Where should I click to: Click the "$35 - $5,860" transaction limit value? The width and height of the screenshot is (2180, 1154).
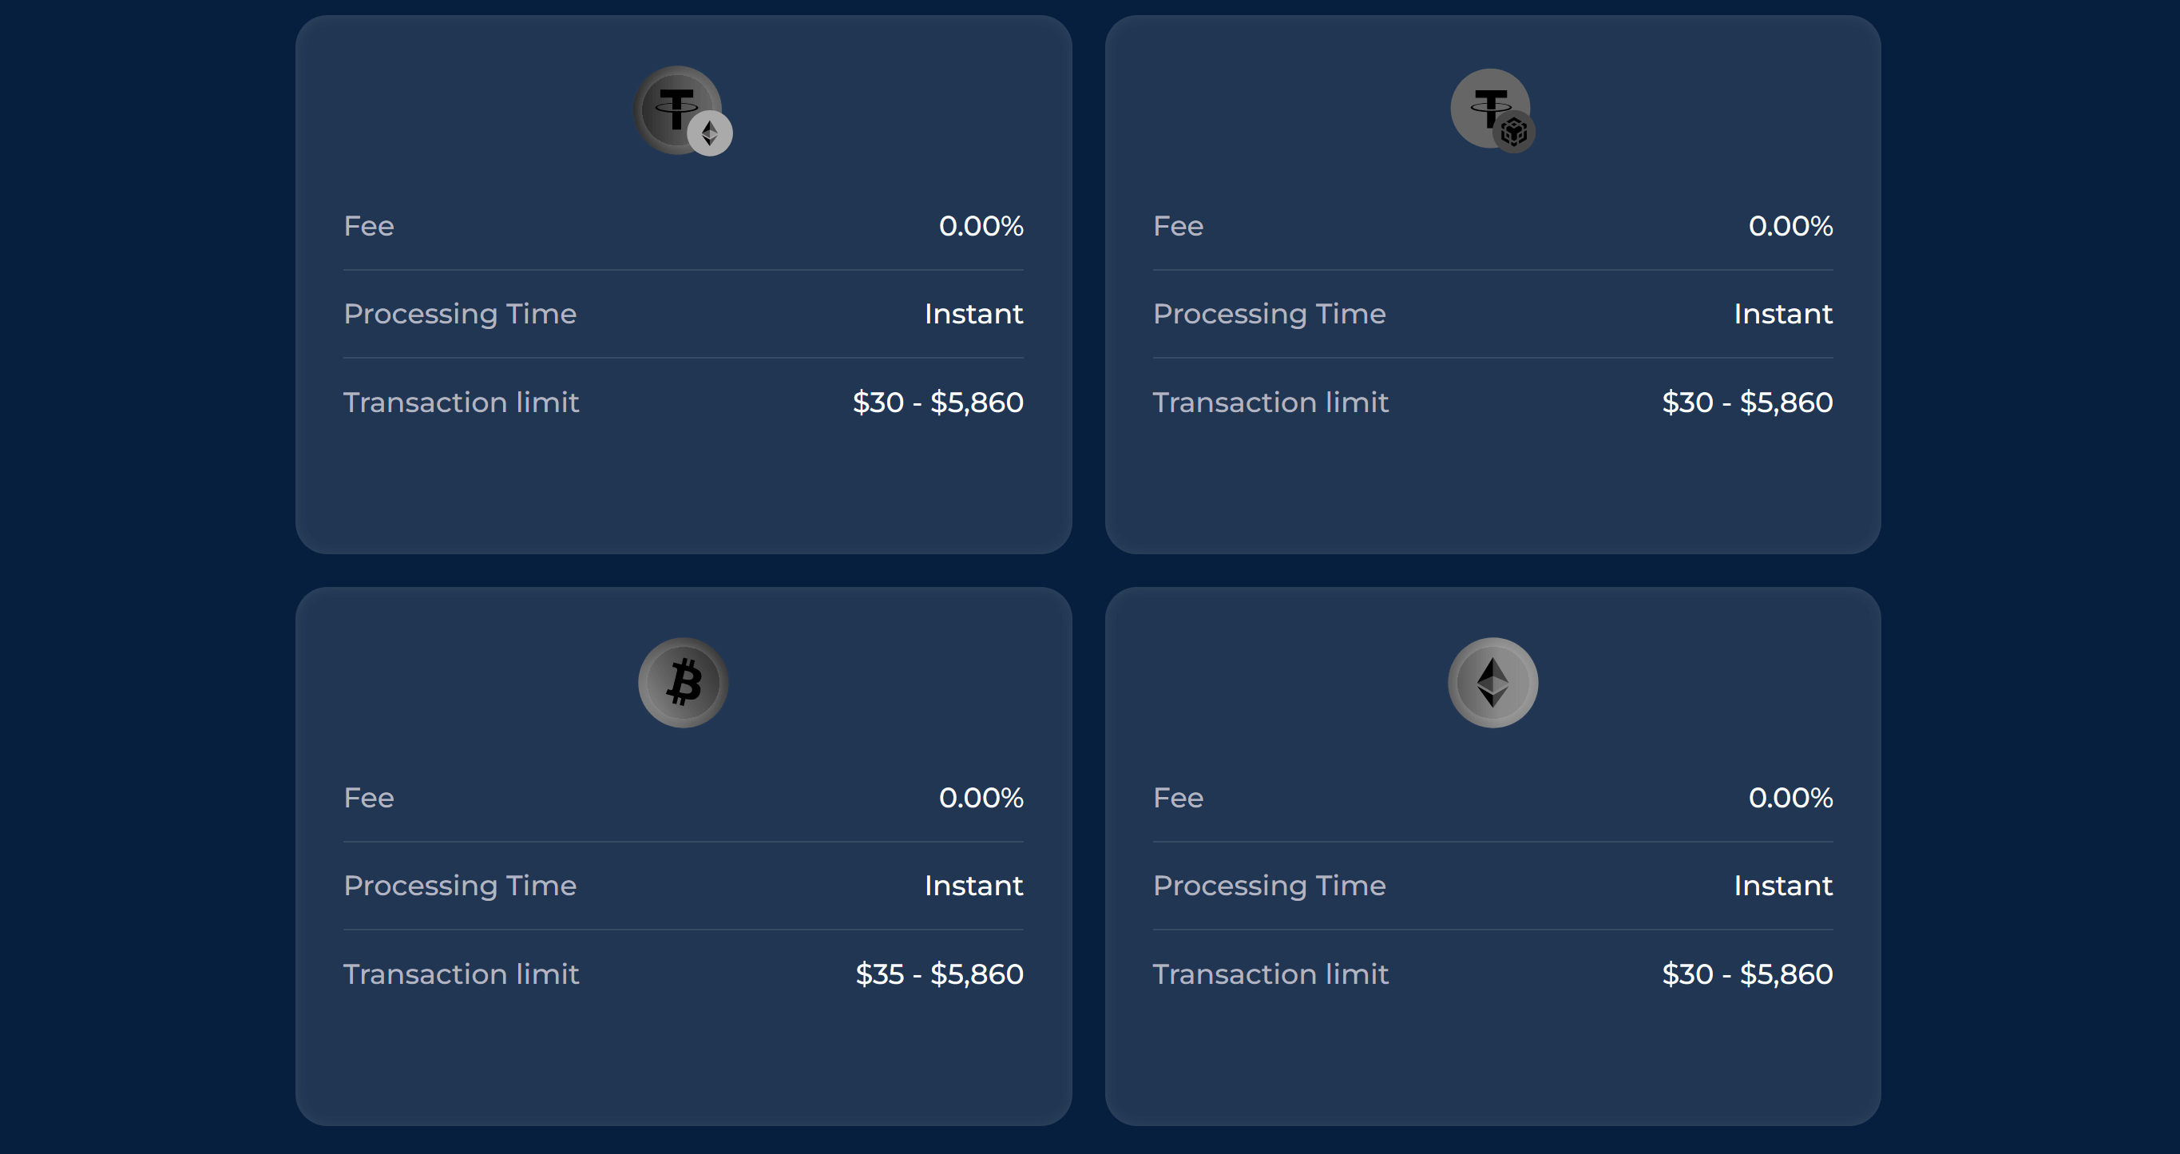pyautogui.click(x=938, y=974)
